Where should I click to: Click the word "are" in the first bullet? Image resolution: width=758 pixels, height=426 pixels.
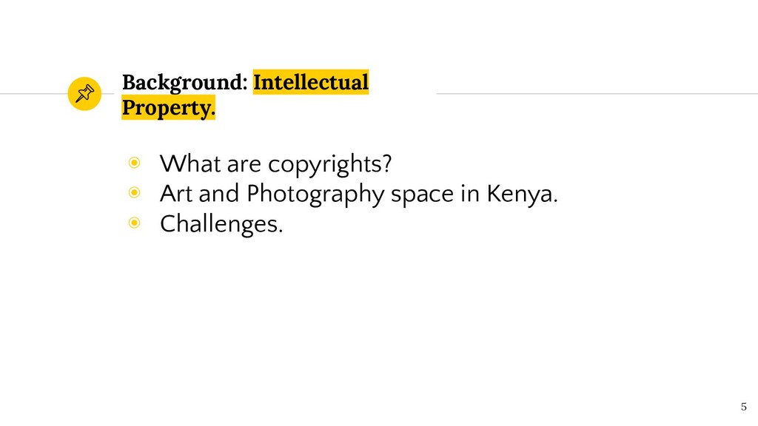tap(244, 165)
